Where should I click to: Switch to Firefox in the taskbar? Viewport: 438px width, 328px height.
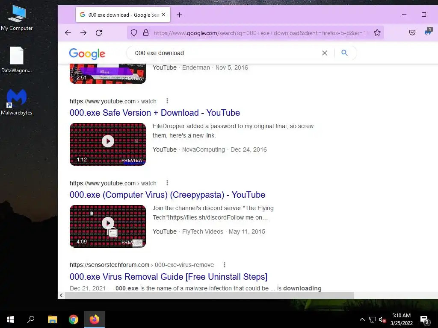point(95,319)
